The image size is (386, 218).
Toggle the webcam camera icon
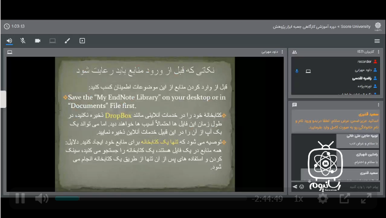tap(38, 41)
